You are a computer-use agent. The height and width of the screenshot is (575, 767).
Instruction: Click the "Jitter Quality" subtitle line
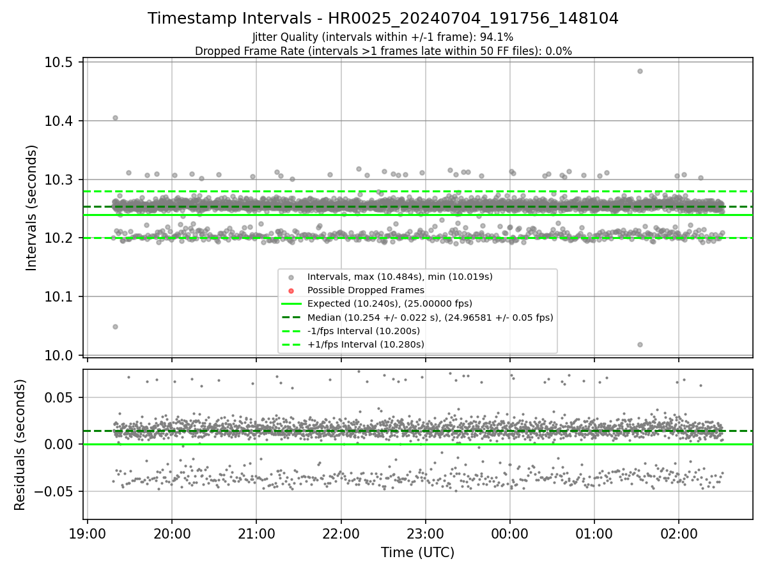click(383, 38)
